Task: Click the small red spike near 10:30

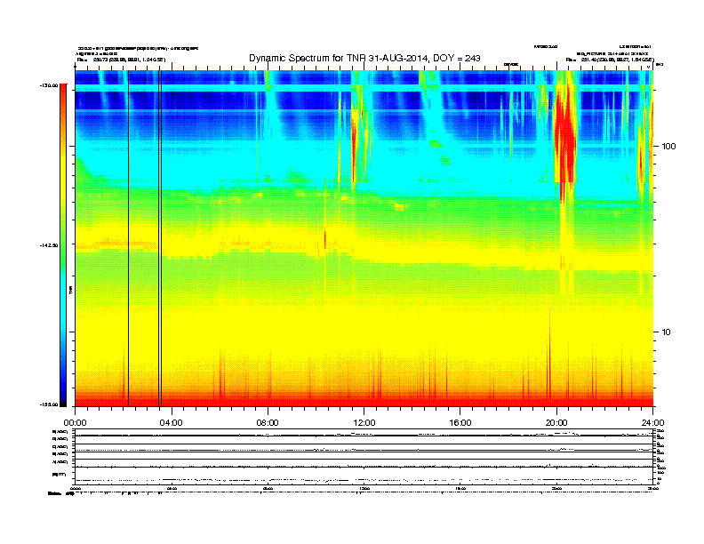Action: tap(325, 239)
